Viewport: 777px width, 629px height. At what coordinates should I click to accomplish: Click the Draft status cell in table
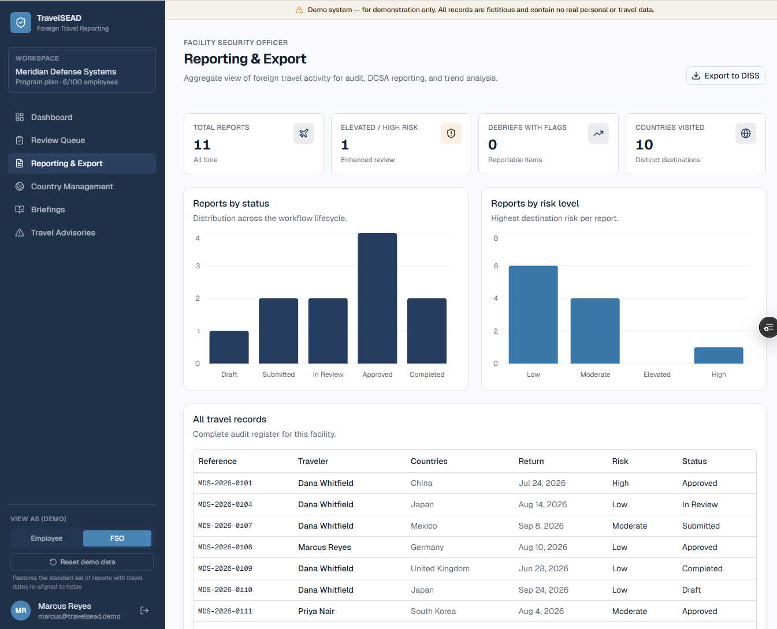pos(692,590)
